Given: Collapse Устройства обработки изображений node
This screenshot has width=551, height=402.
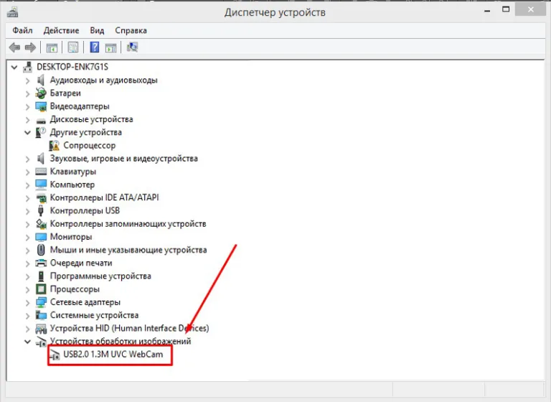Looking at the screenshot, I should 27,342.
